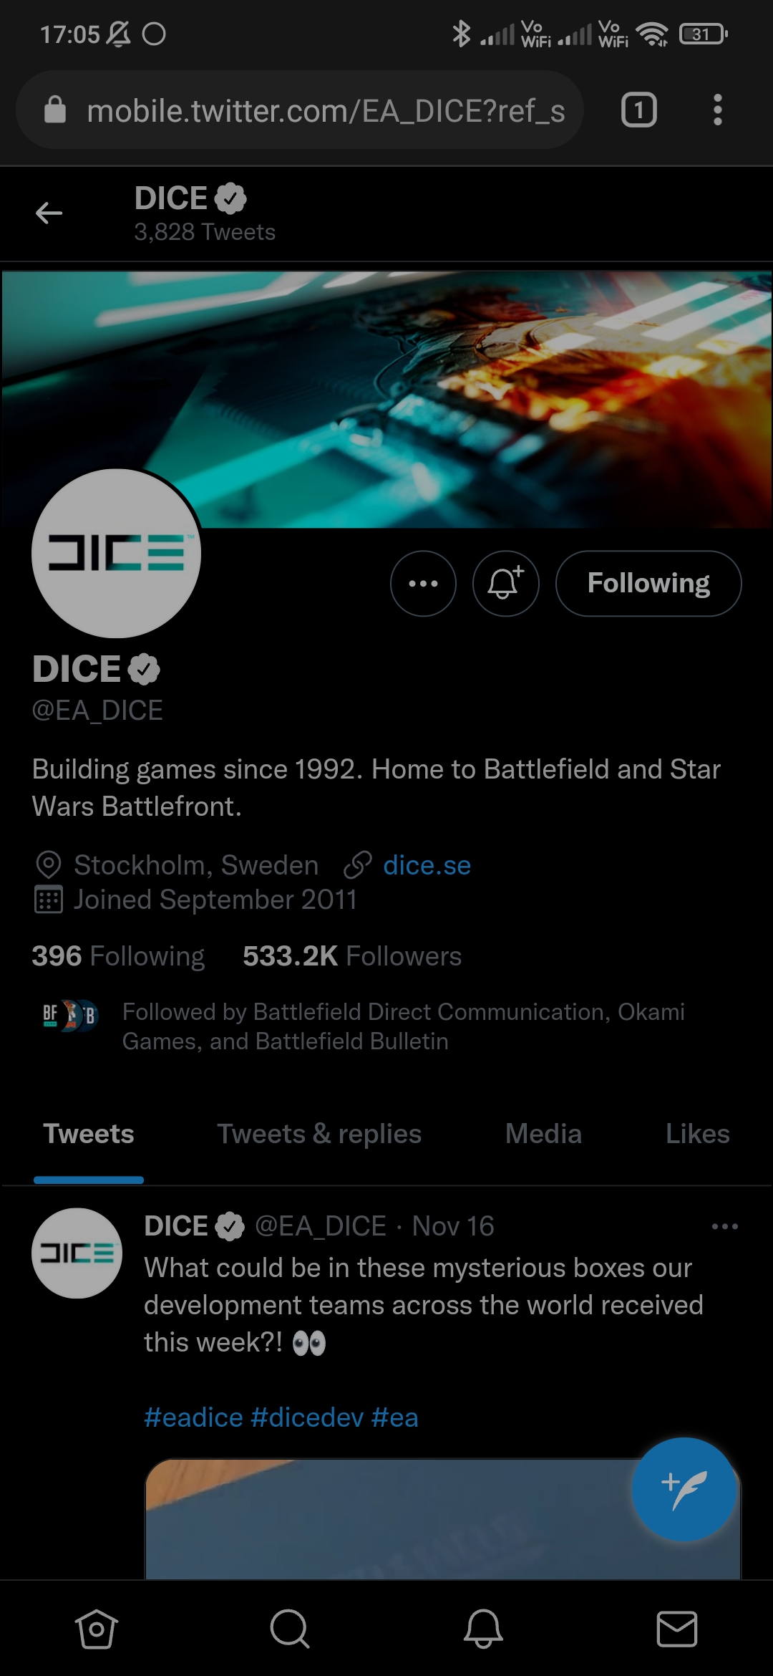Open the browser three-dot menu
This screenshot has width=773, height=1676.
tap(717, 110)
